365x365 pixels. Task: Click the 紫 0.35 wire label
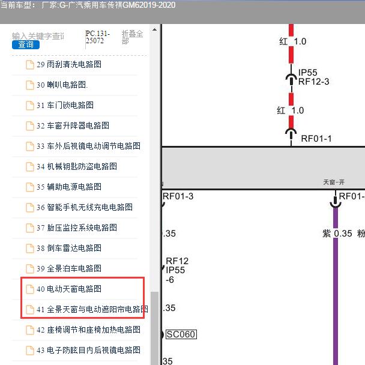(x=337, y=234)
